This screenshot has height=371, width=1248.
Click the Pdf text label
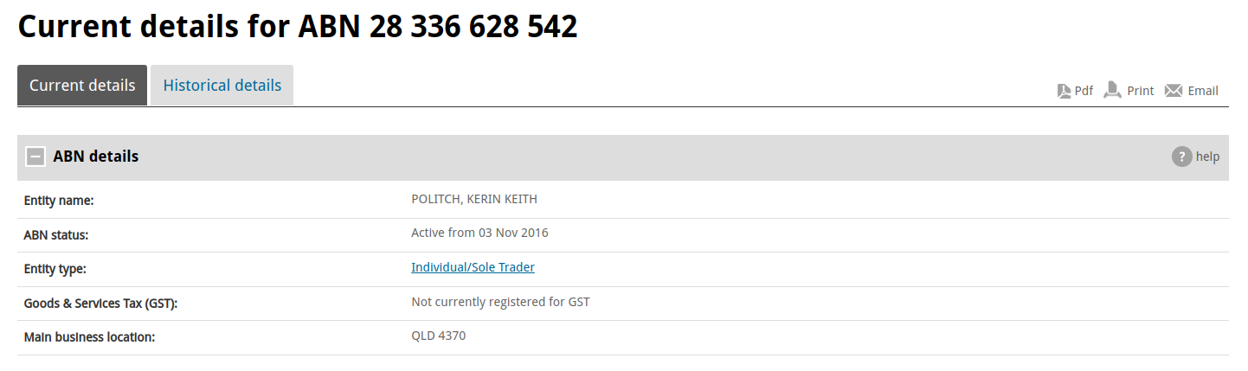click(1084, 91)
